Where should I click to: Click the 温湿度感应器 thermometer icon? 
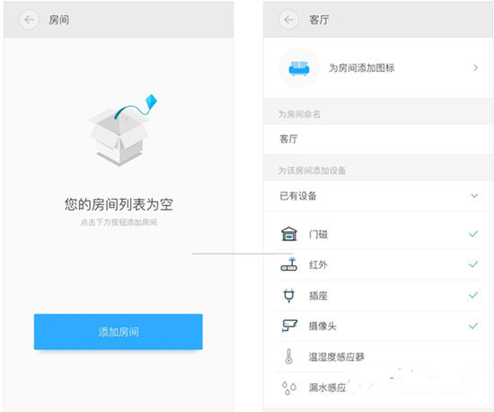pos(288,356)
